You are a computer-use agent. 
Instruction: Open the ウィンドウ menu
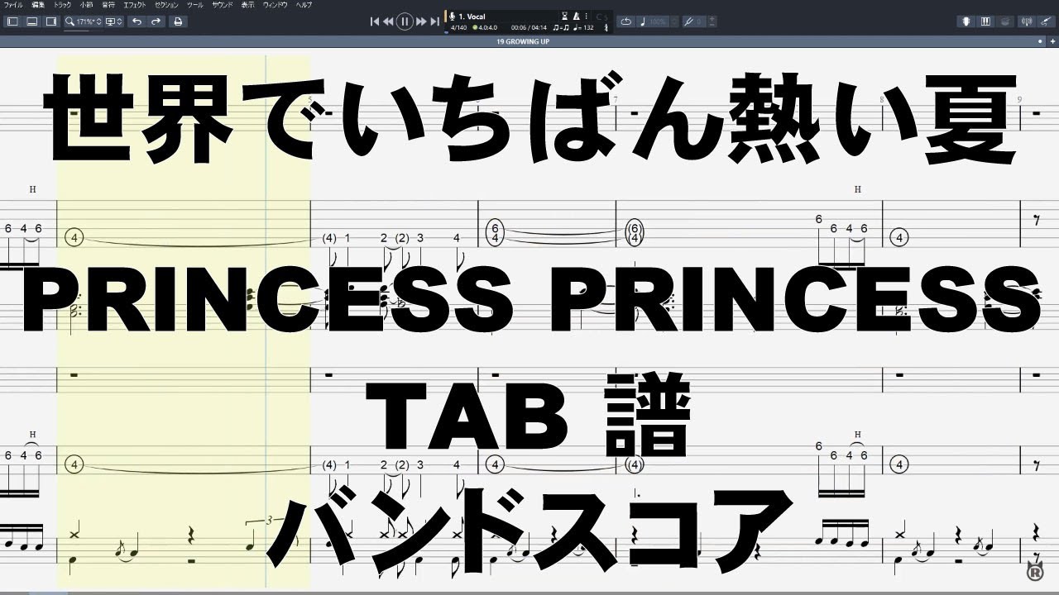(276, 5)
